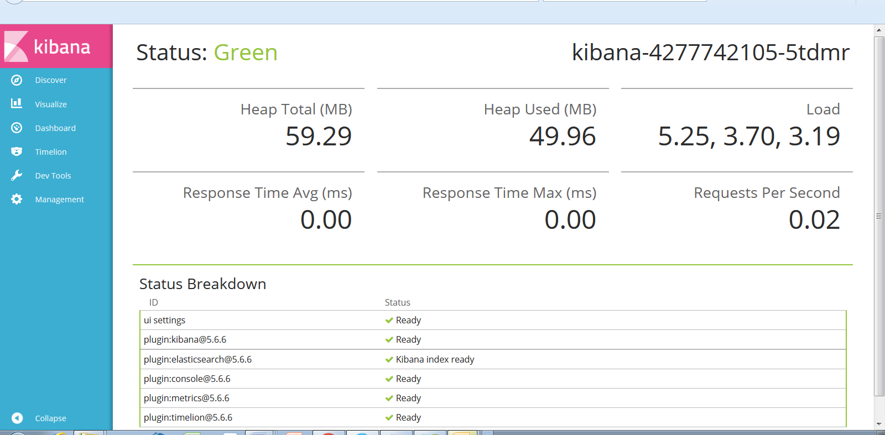Viewport: 885px width, 435px height.
Task: Open Timelion via its bear face icon
Action: [17, 151]
